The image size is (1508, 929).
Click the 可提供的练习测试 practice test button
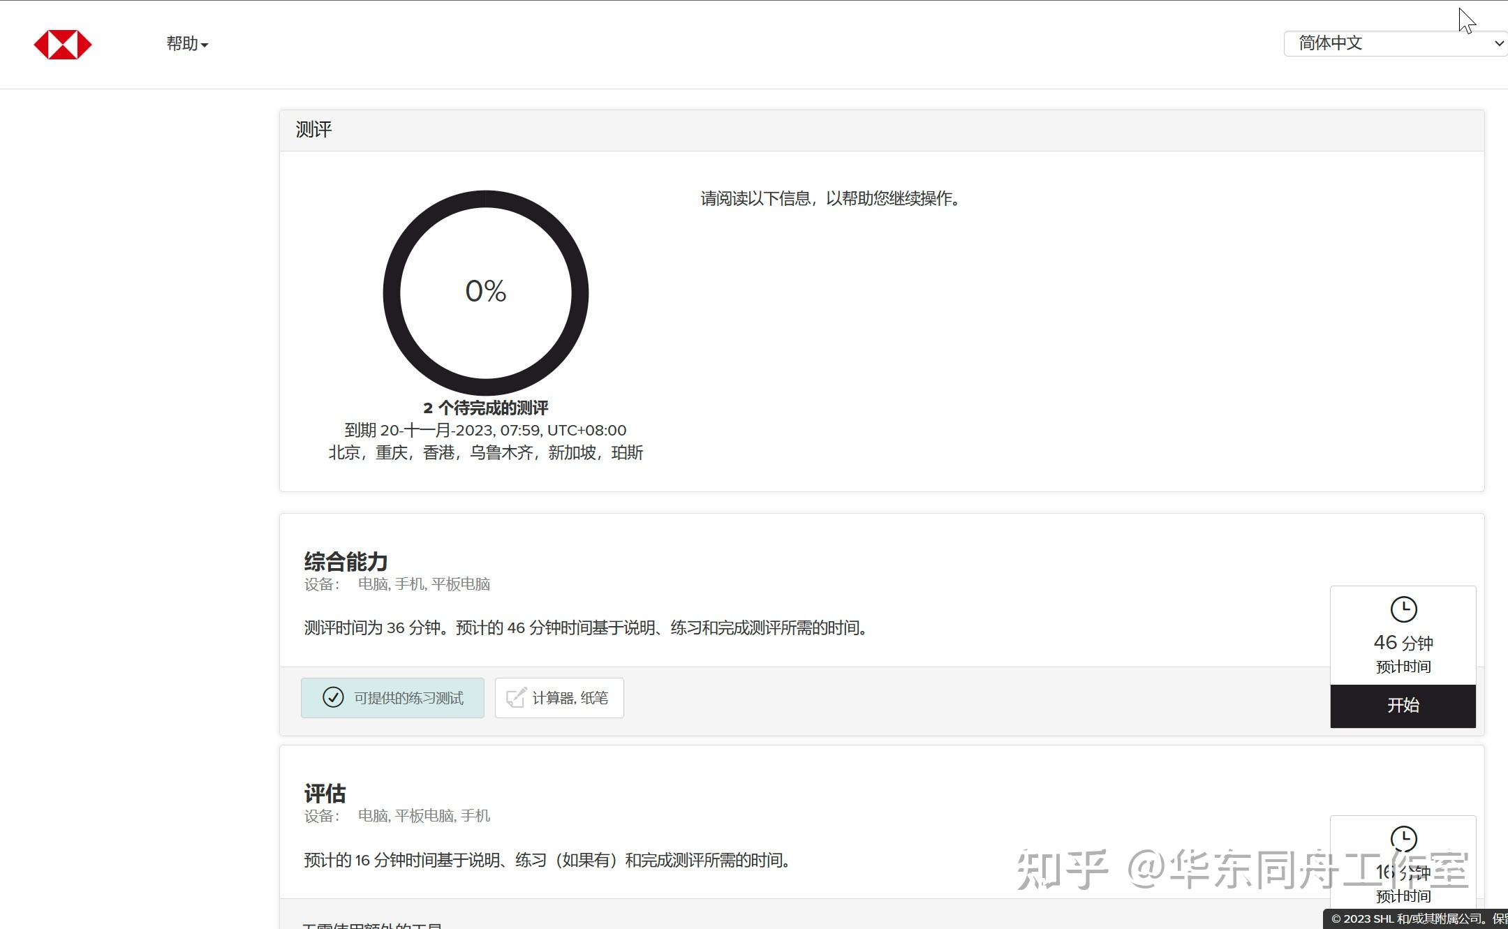coord(392,697)
